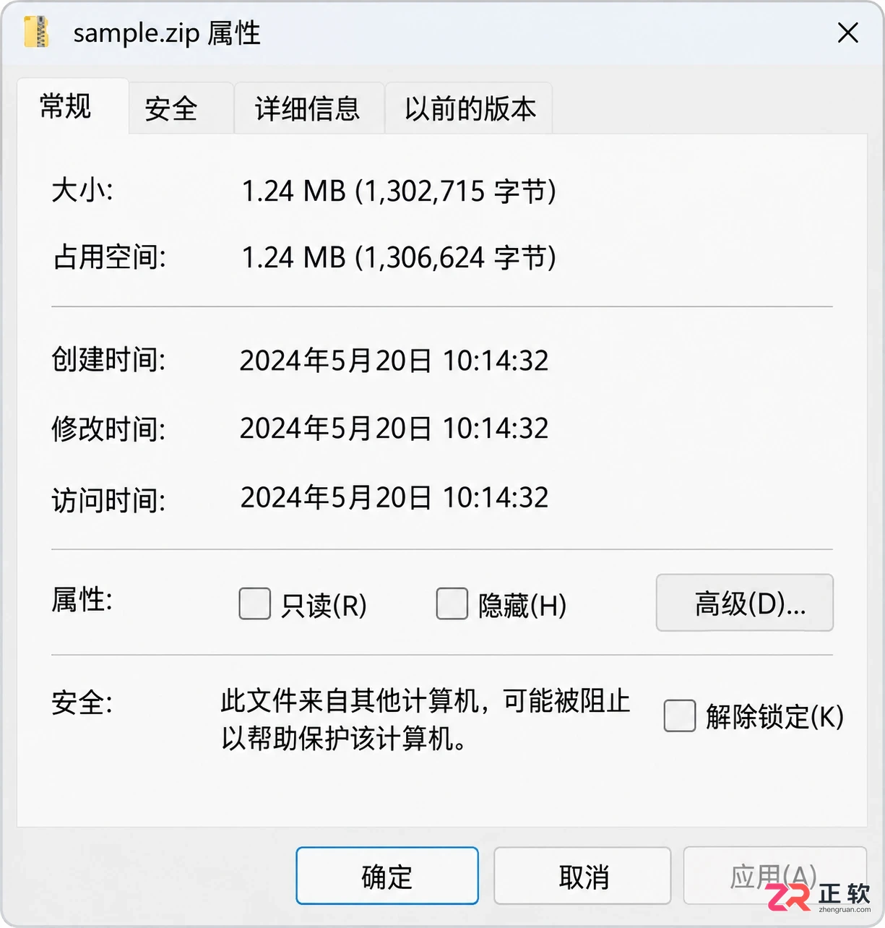Click the sample.zip 属性 title text

pos(167,33)
